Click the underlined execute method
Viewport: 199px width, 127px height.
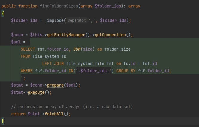(x=36, y=93)
